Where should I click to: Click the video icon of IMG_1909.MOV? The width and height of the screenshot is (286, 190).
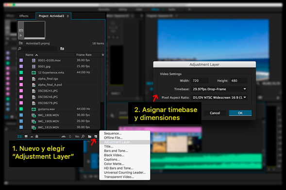coord(34,121)
